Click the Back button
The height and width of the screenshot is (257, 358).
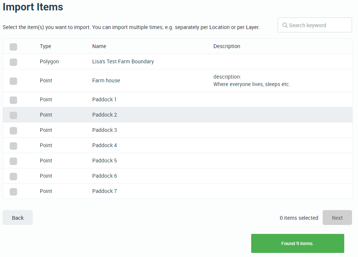pos(17,218)
